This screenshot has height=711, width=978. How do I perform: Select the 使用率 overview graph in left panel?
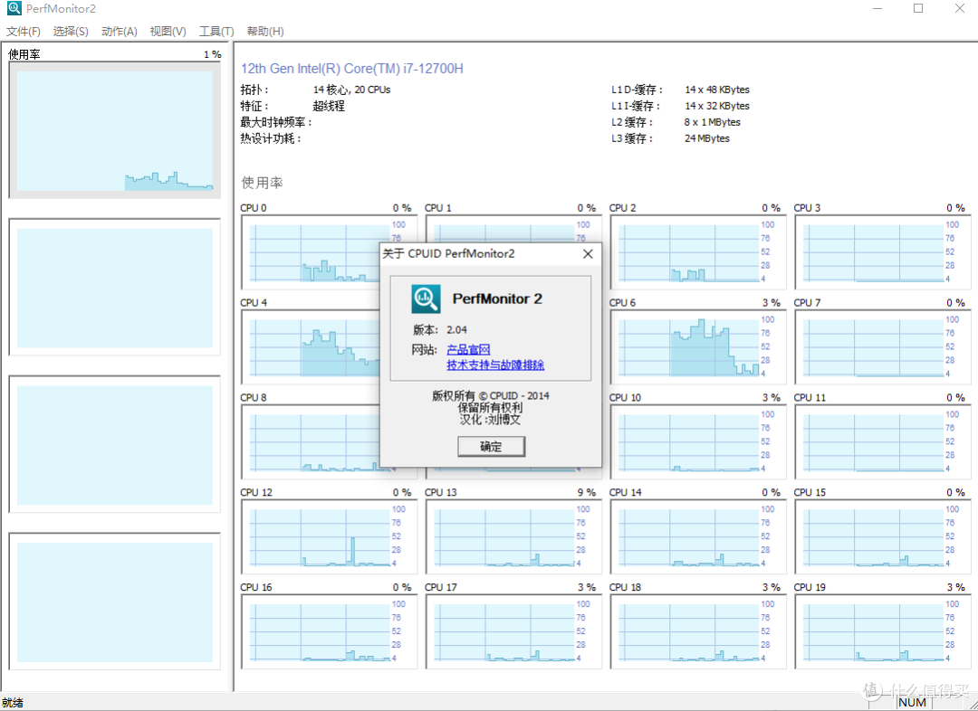click(115, 130)
